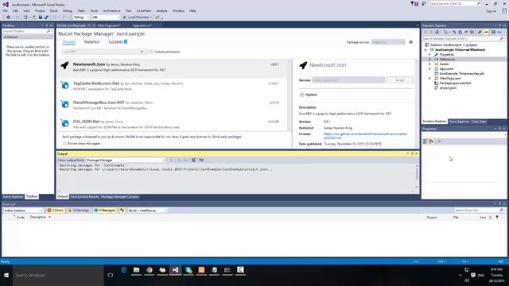
Task: Click the Local Machine run button
Action: pos(138,17)
